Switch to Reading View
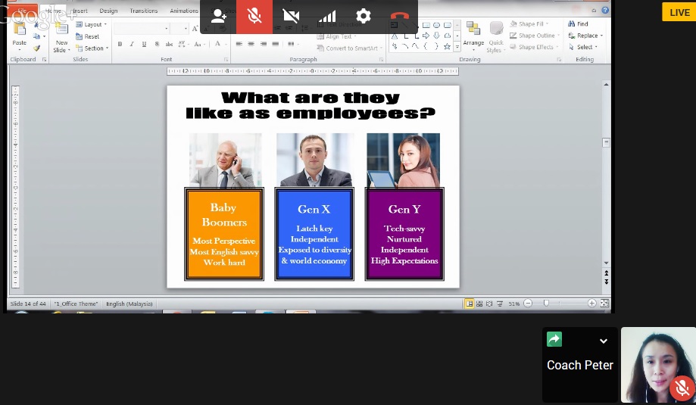 pos(489,304)
